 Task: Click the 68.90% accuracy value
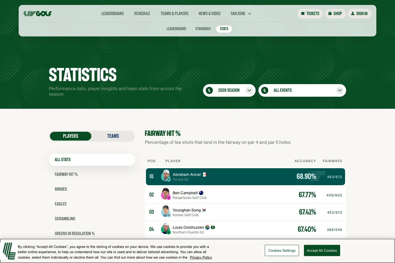coord(306,176)
